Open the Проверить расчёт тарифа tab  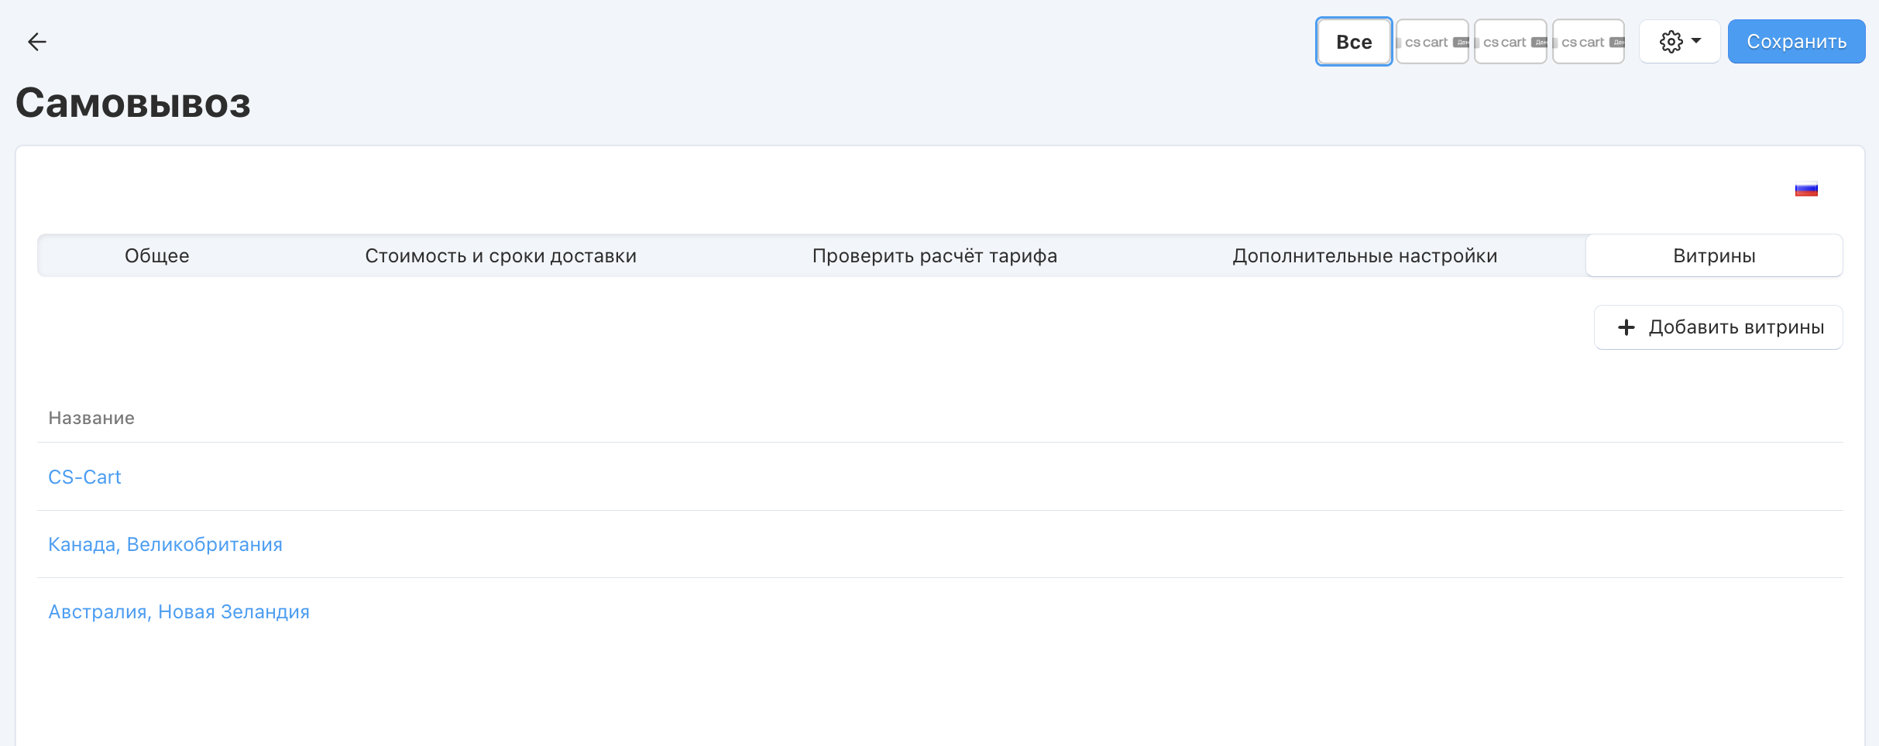coord(934,256)
